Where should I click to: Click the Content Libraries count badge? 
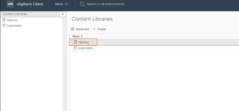[63, 14]
